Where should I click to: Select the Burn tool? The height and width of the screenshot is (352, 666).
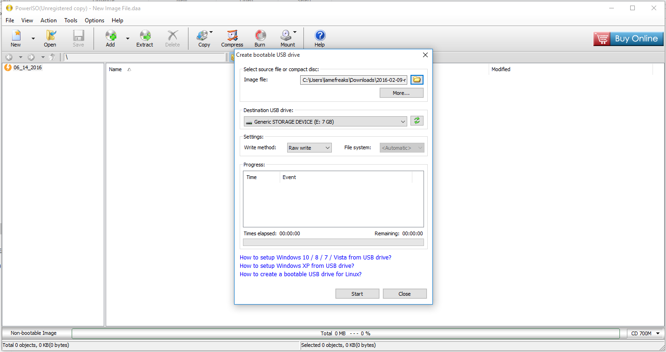(260, 37)
